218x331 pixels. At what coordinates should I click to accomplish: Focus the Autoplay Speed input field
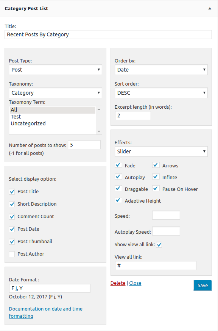pos(166,231)
